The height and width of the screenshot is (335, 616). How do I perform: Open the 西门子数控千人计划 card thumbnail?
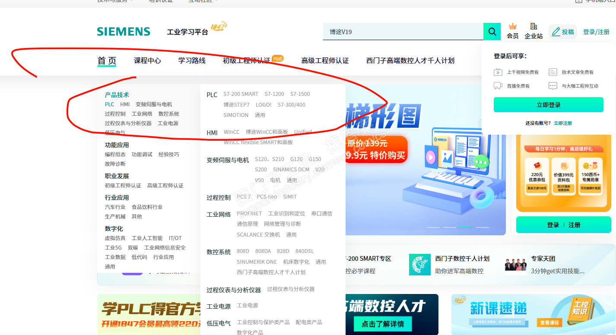420,265
